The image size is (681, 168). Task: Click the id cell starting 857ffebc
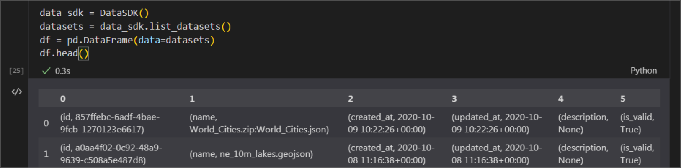point(110,123)
